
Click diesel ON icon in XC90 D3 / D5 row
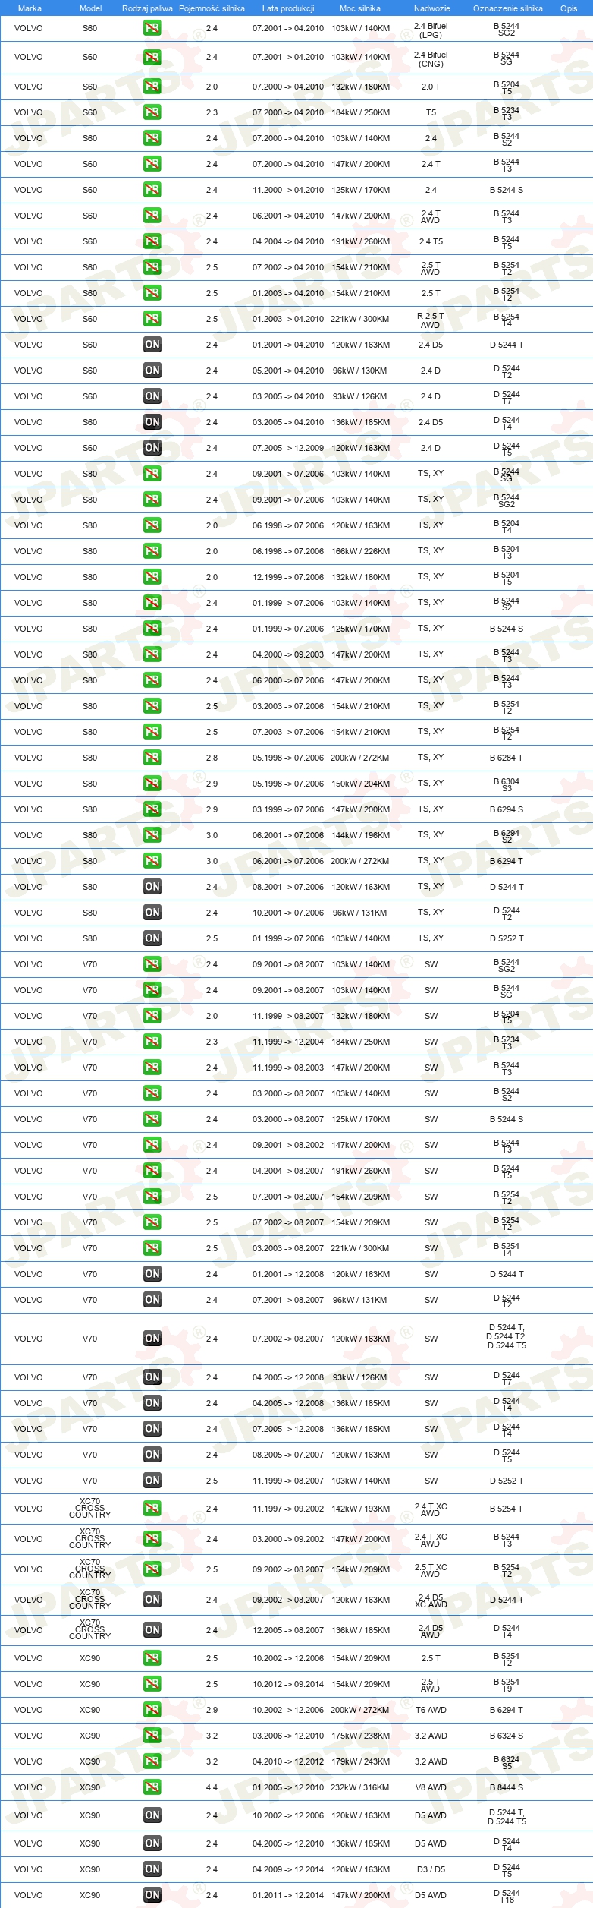(152, 1869)
